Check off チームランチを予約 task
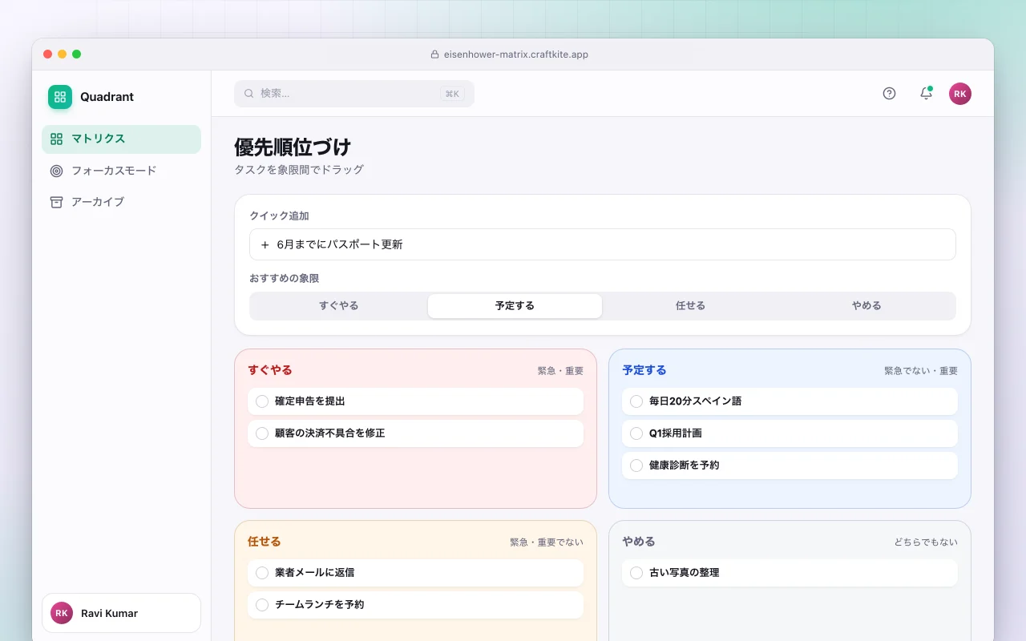The image size is (1026, 641). (262, 604)
